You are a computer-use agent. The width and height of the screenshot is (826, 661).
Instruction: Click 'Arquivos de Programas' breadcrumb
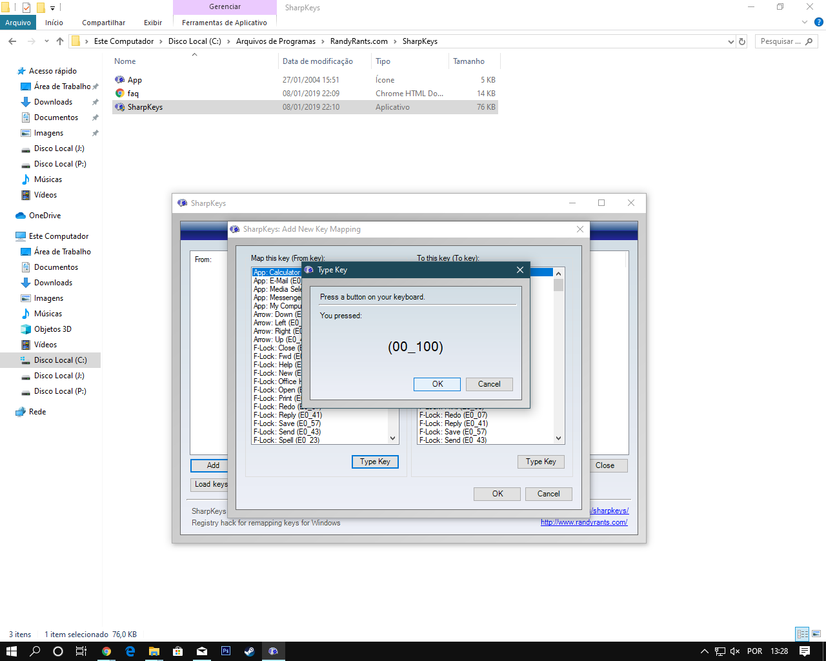point(276,41)
